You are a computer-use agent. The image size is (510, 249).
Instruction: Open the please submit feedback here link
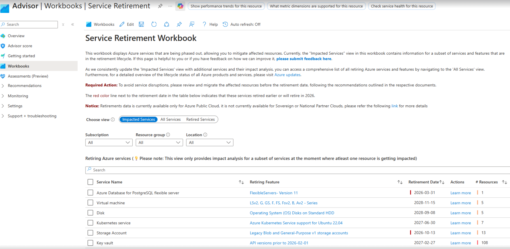tap(304, 59)
